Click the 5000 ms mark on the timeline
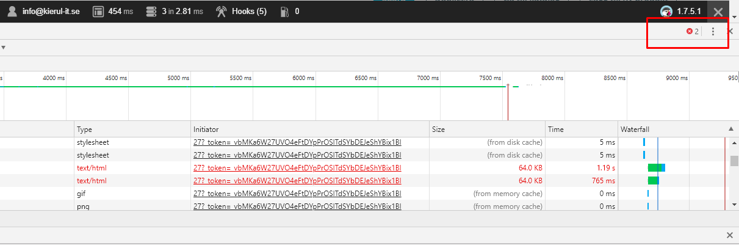 178,78
